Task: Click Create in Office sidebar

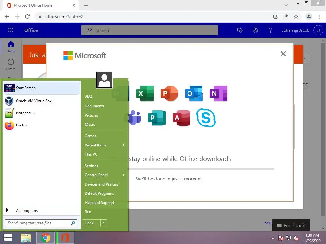Action: click(11, 64)
